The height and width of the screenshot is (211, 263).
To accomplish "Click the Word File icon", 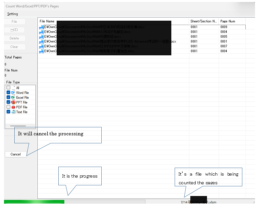I will tap(13, 92).
